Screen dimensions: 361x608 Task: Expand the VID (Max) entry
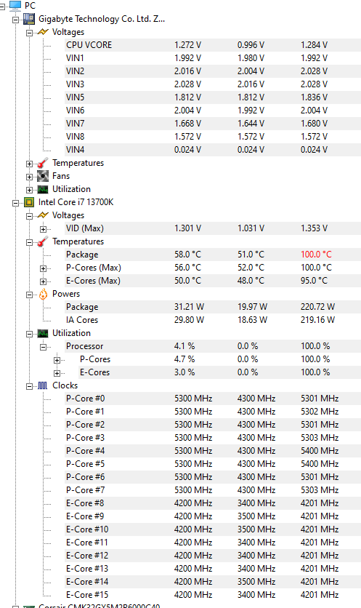44,229
